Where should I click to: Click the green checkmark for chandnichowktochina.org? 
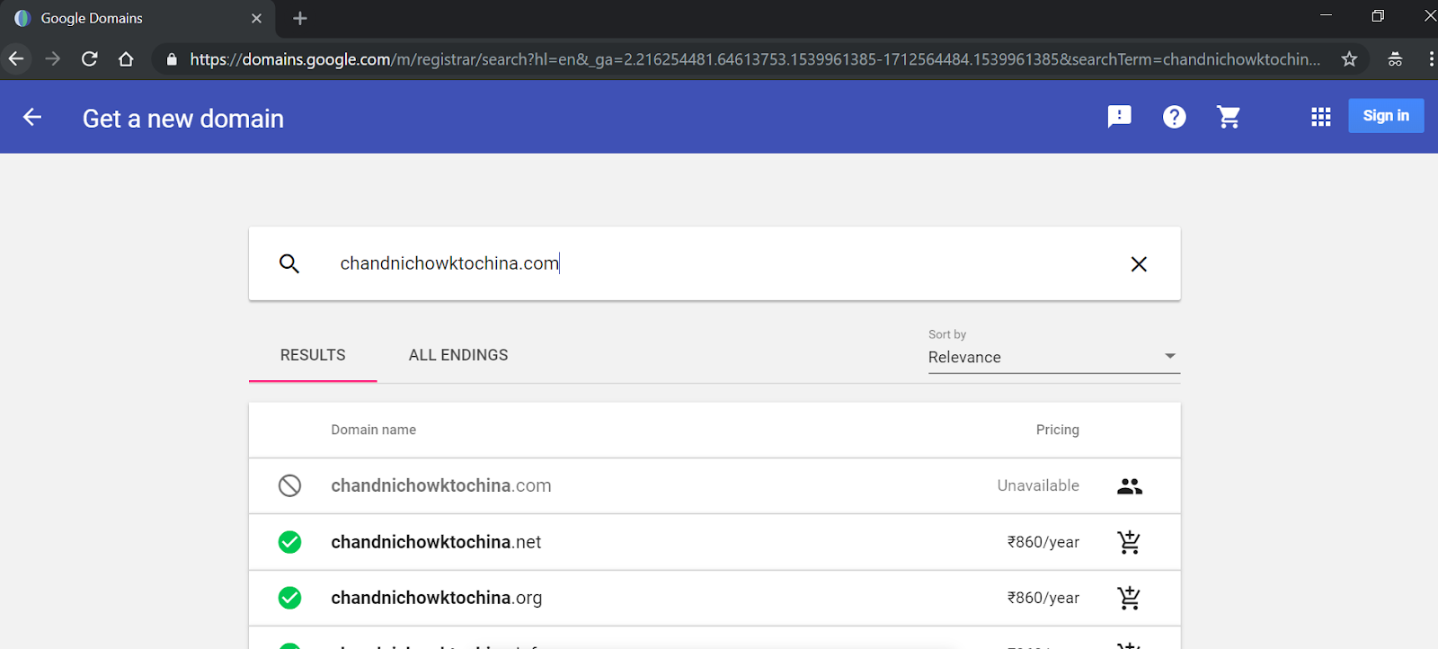[289, 598]
